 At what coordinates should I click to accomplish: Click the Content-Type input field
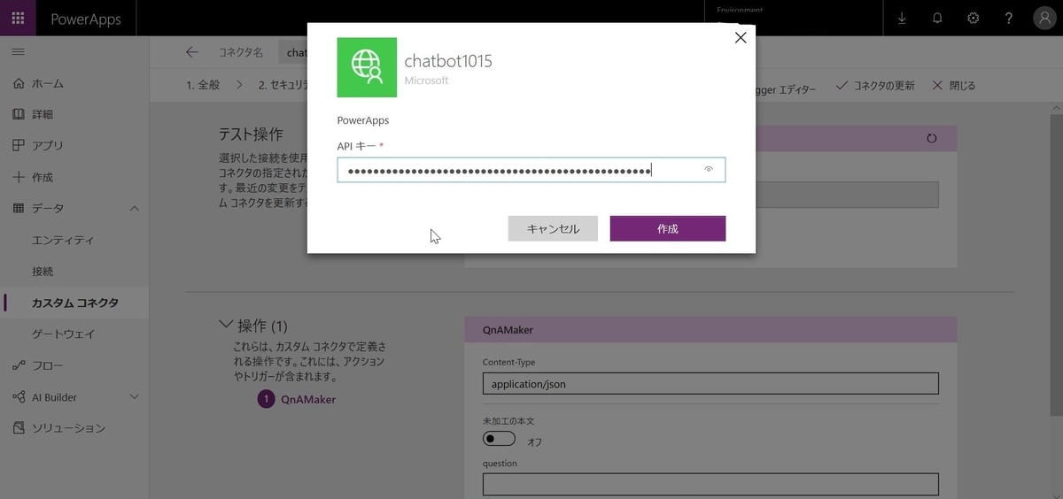point(710,384)
